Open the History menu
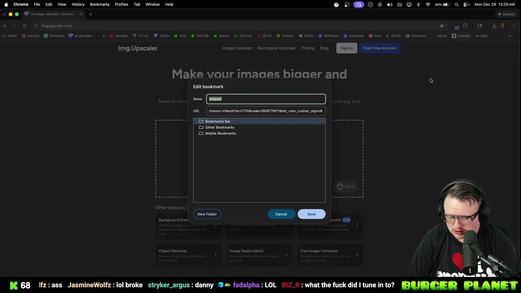The image size is (521, 293). (78, 4)
